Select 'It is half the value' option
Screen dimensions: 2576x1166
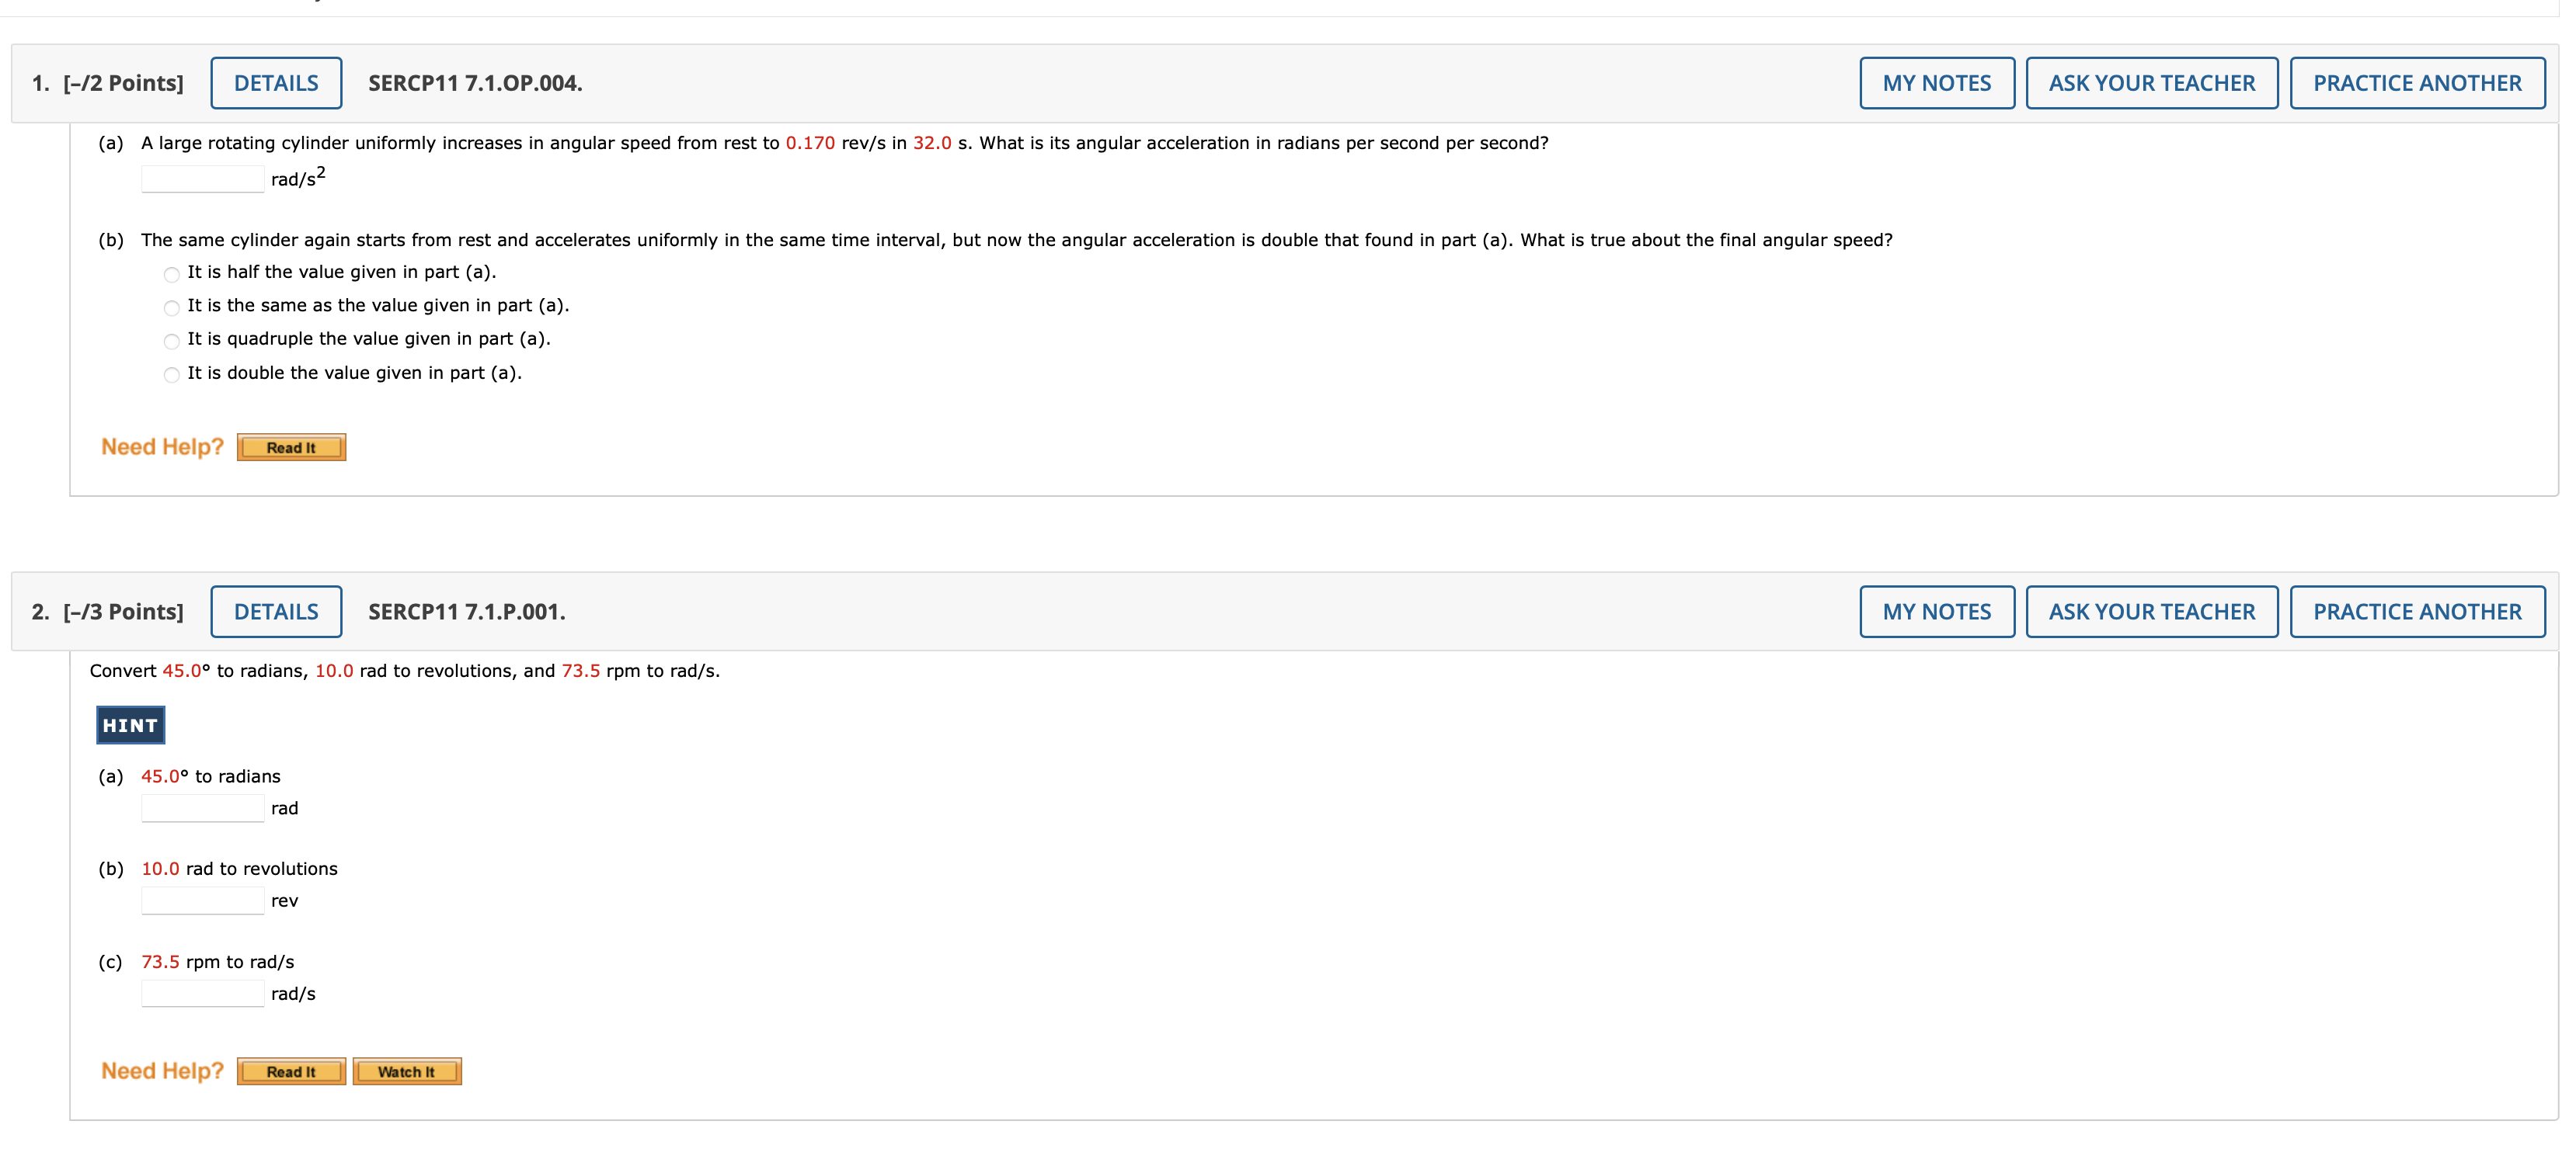pos(172,275)
